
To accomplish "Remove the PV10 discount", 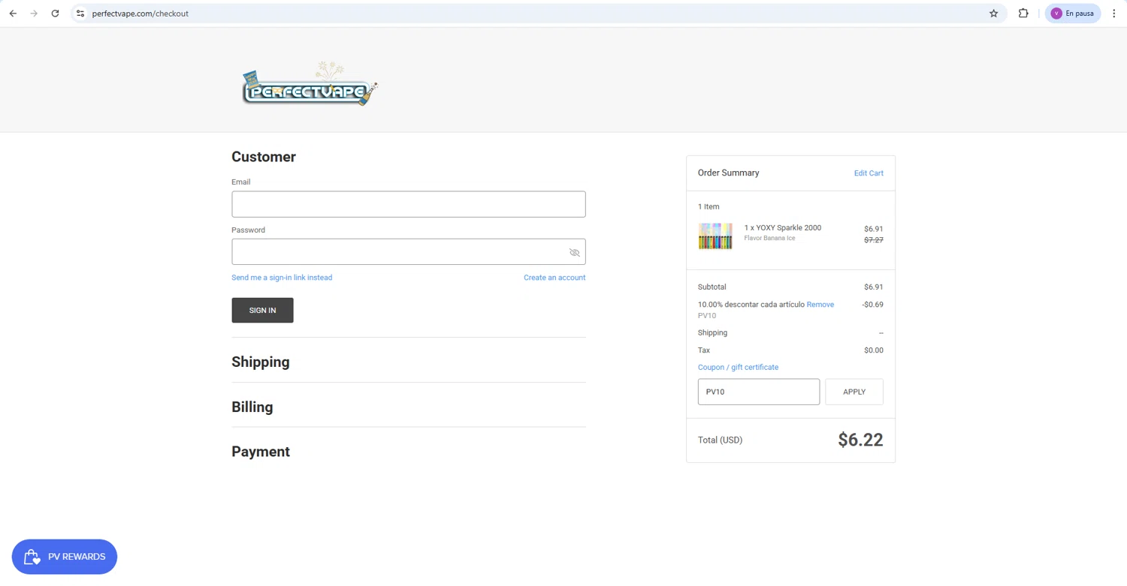I will [x=820, y=305].
